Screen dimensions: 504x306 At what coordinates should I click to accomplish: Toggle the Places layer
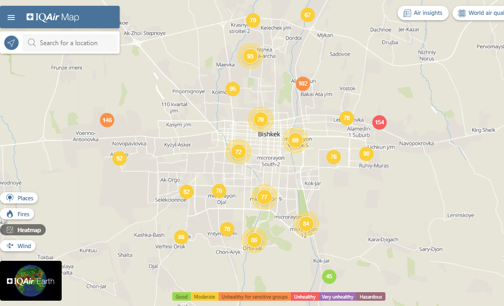[x=20, y=198]
